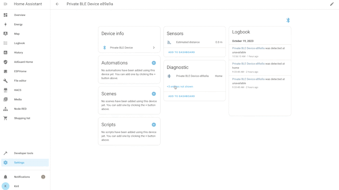
Task: Open the File editor wrench icon
Action: coord(6,81)
